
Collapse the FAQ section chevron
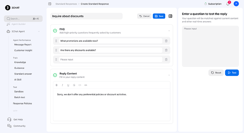pyautogui.click(x=169, y=31)
